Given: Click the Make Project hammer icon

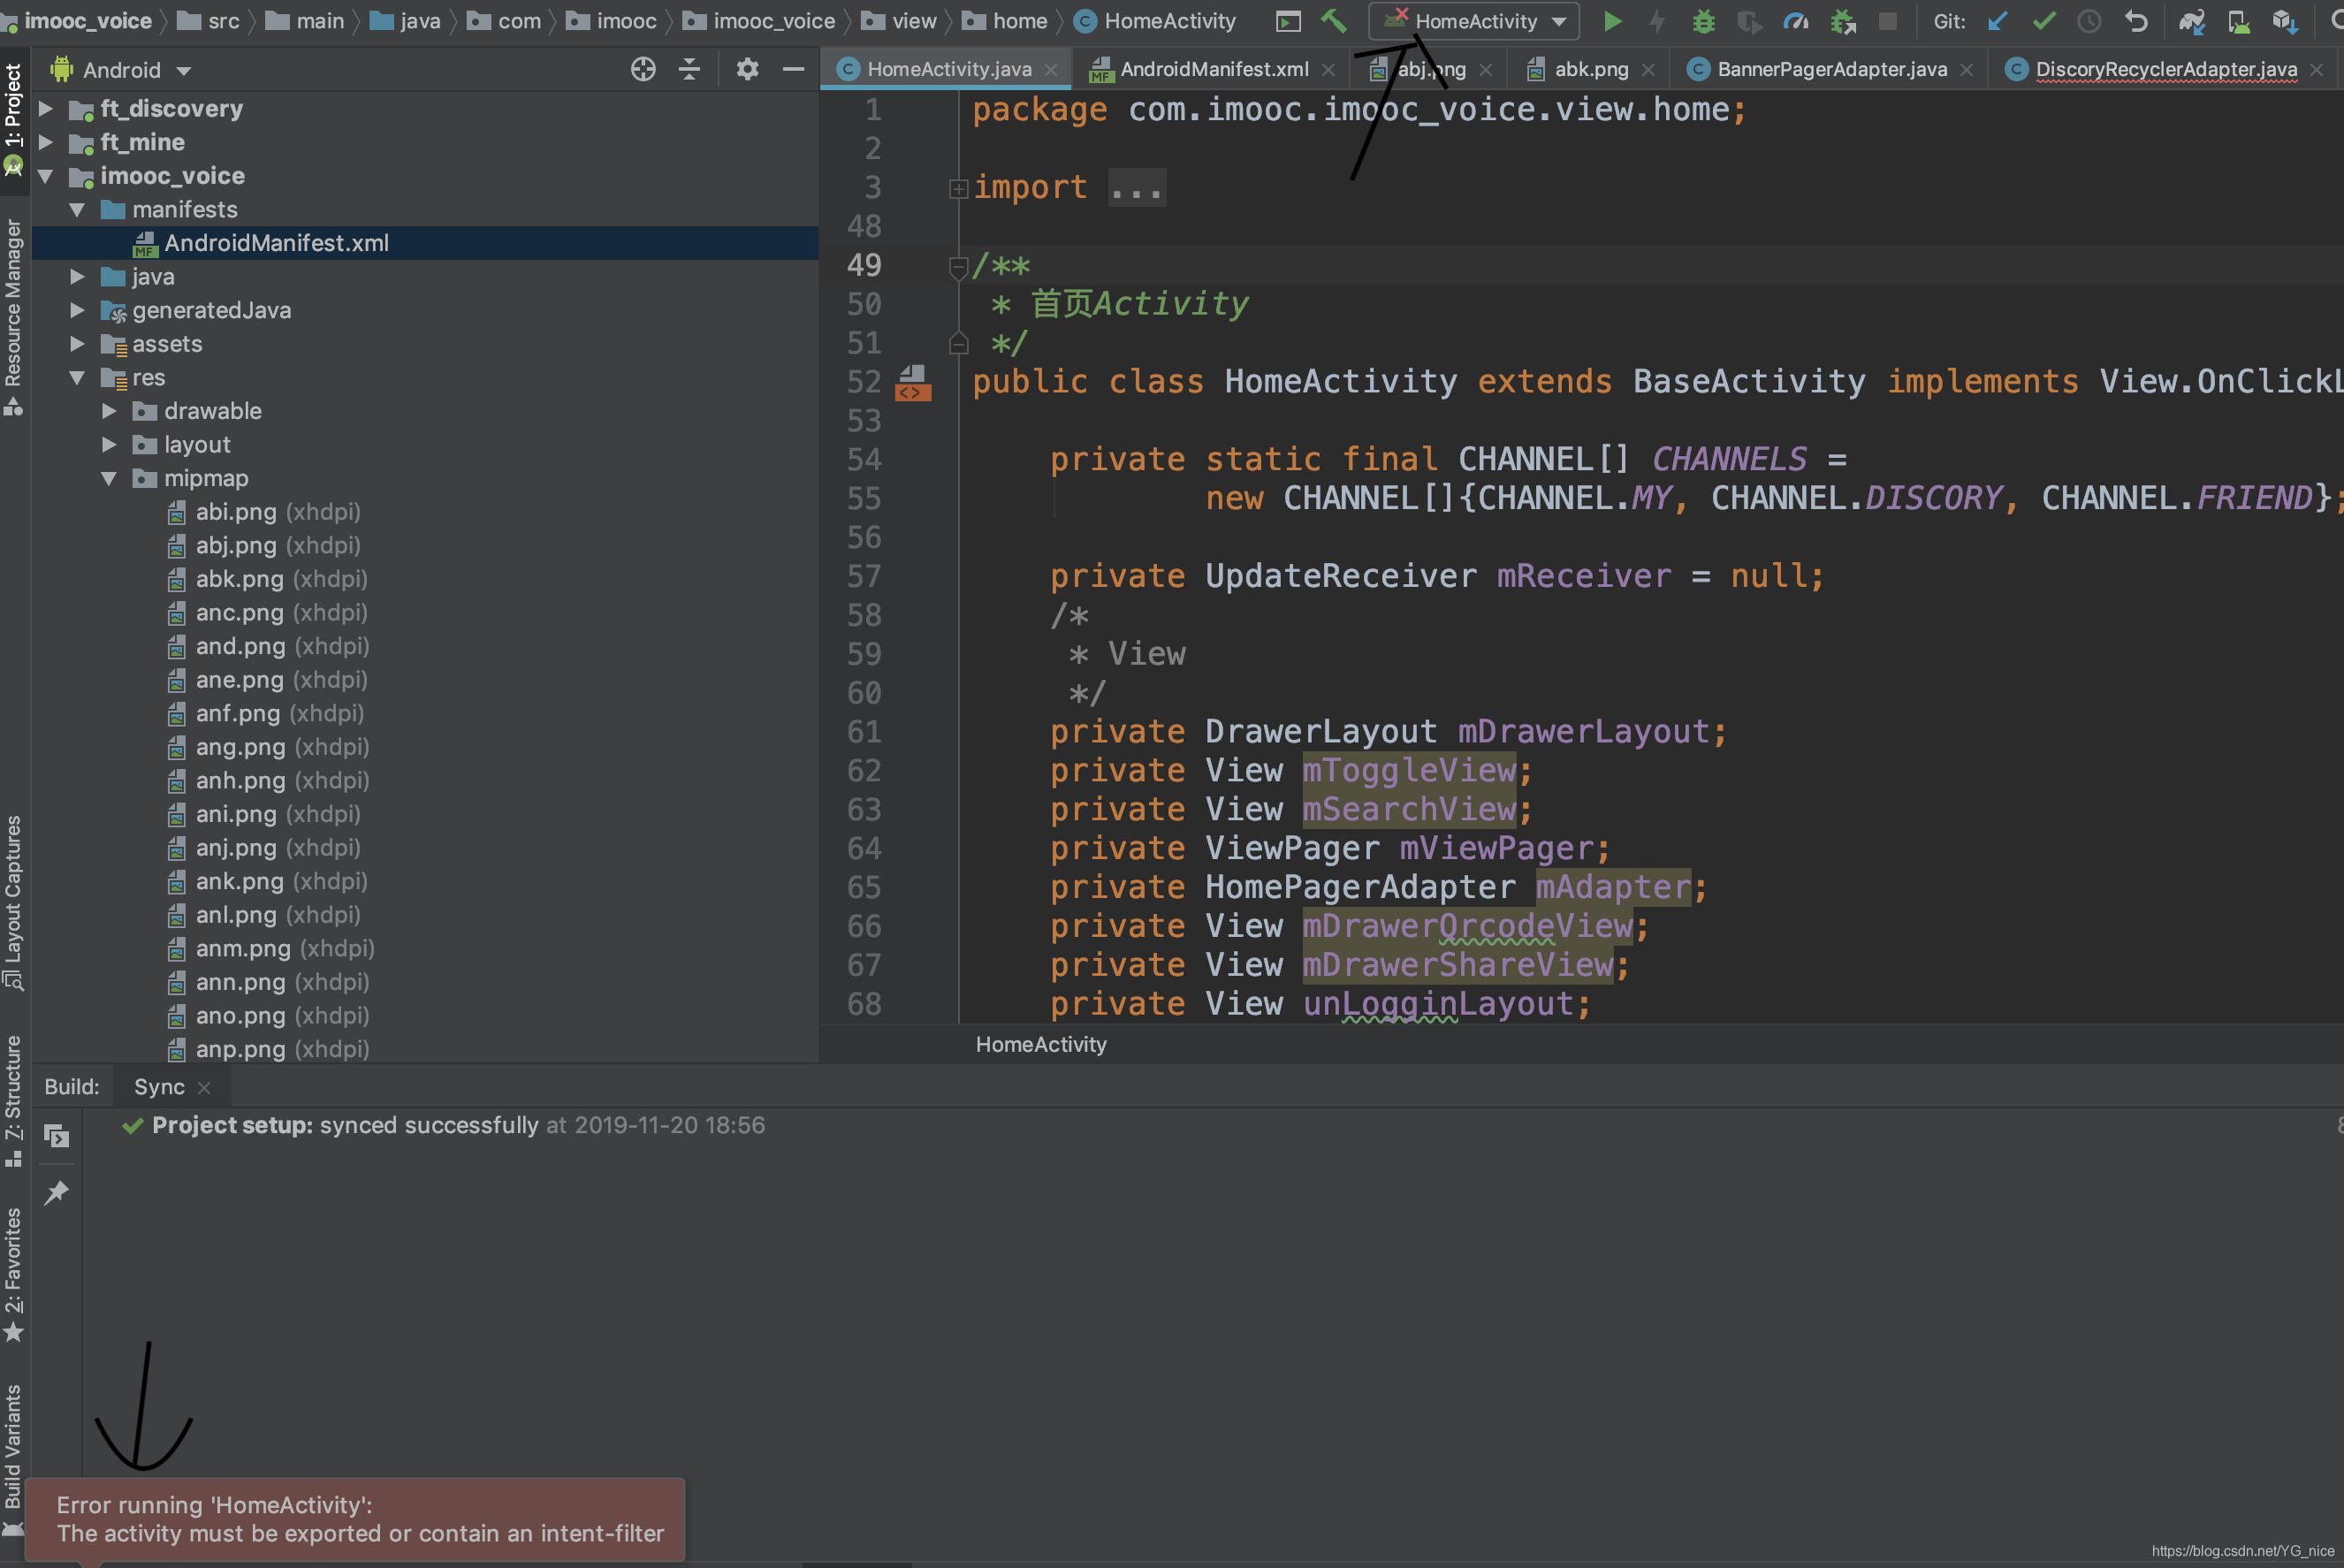Looking at the screenshot, I should pyautogui.click(x=1333, y=21).
